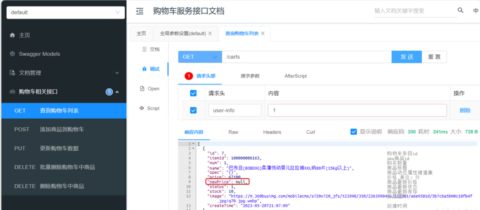Select the 调试 debug bug icon
Screen dimensions: 480x210
click(144, 69)
